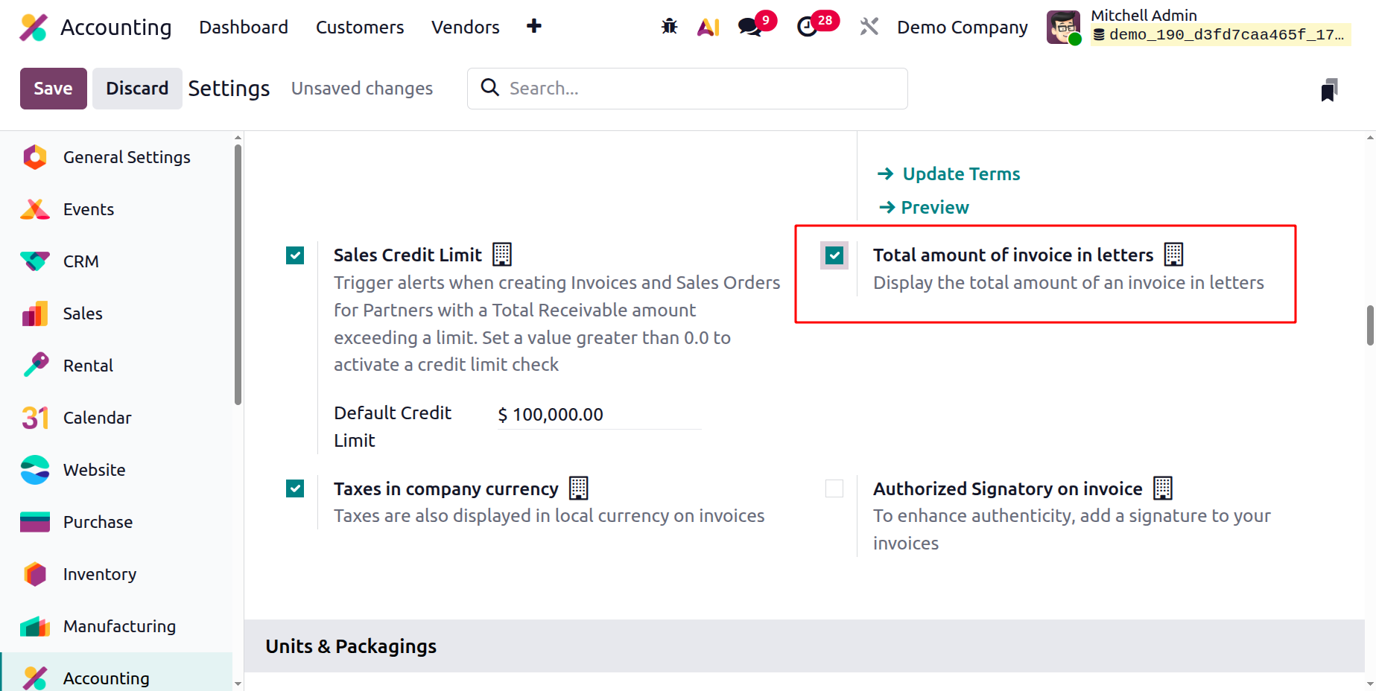Image resolution: width=1376 pixels, height=691 pixels.
Task: Click the wrench and screwdriver tools icon
Action: 869,27
